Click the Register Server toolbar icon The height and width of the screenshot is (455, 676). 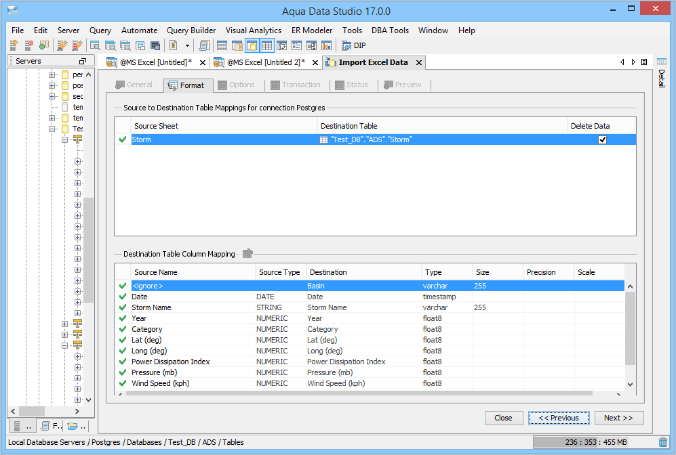point(14,45)
